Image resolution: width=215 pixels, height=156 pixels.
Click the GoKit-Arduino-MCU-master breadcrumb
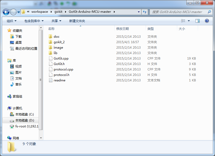pyautogui.click(x=90, y=12)
